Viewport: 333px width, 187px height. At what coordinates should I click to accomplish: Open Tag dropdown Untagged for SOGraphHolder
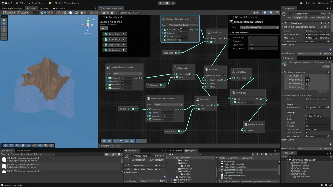[300, 18]
